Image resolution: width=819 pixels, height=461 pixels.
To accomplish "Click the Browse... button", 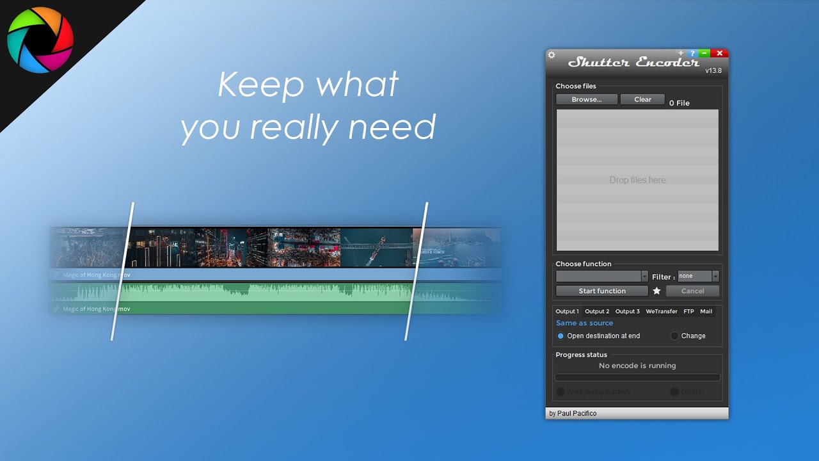I will pyautogui.click(x=587, y=99).
